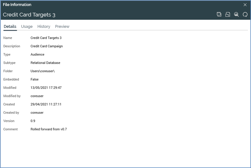This screenshot has width=251, height=168.
Task: Select the Rolled forward from v0.7 comment
Action: (x=49, y=129)
